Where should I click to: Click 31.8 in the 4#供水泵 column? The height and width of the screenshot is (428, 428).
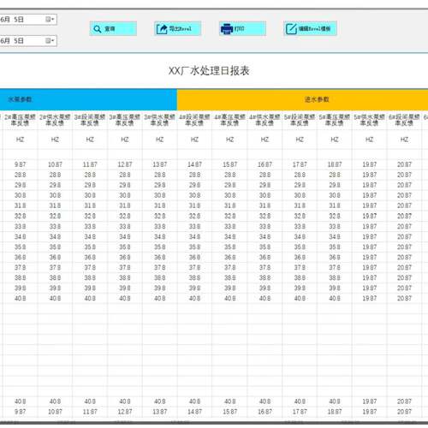click(x=265, y=205)
